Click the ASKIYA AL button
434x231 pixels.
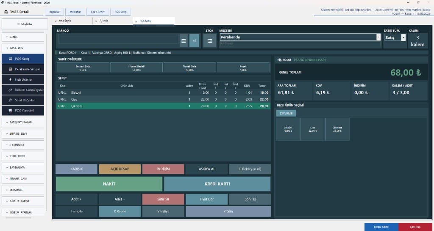pos(207,169)
